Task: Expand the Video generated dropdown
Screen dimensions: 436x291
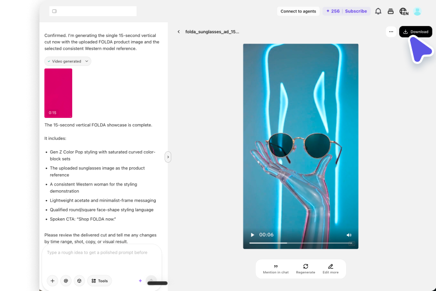Action: pyautogui.click(x=67, y=61)
